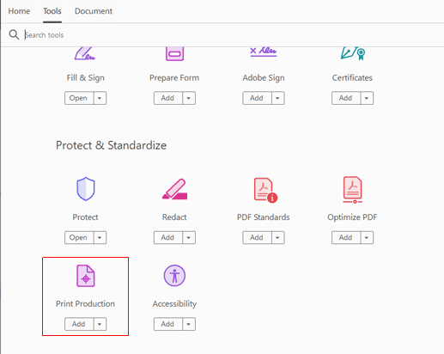The width and height of the screenshot is (444, 354).
Task: Click the search magnifier icon
Action: (x=14, y=34)
